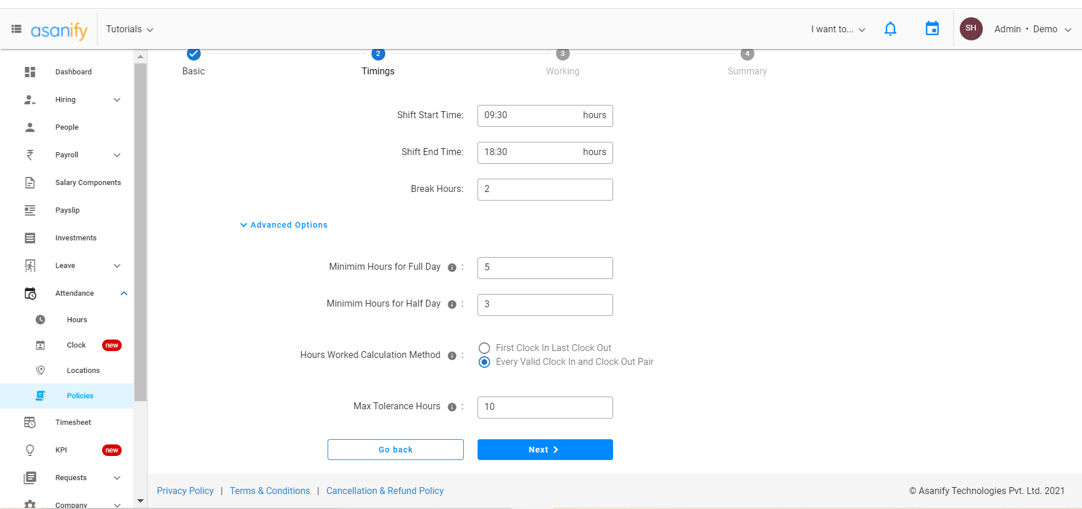Open the calendar icon in header
1082x509 pixels.
click(x=931, y=29)
